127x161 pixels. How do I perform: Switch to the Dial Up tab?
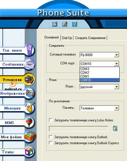coord(67,38)
